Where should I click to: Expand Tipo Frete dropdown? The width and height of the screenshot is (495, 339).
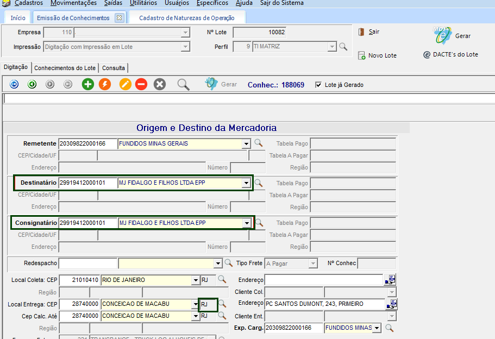coord(313,263)
